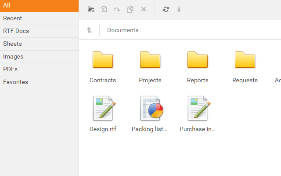This screenshot has height=176, width=281.
Task: Click the copy files toolbar icon
Action: [130, 9]
